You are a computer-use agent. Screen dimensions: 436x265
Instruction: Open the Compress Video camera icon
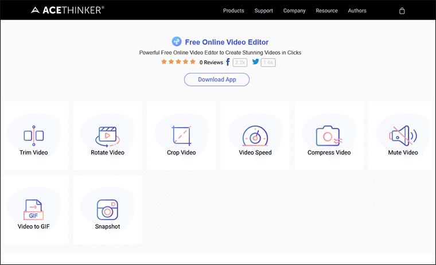(x=329, y=136)
